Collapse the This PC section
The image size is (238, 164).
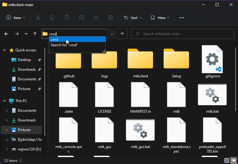point(5,101)
